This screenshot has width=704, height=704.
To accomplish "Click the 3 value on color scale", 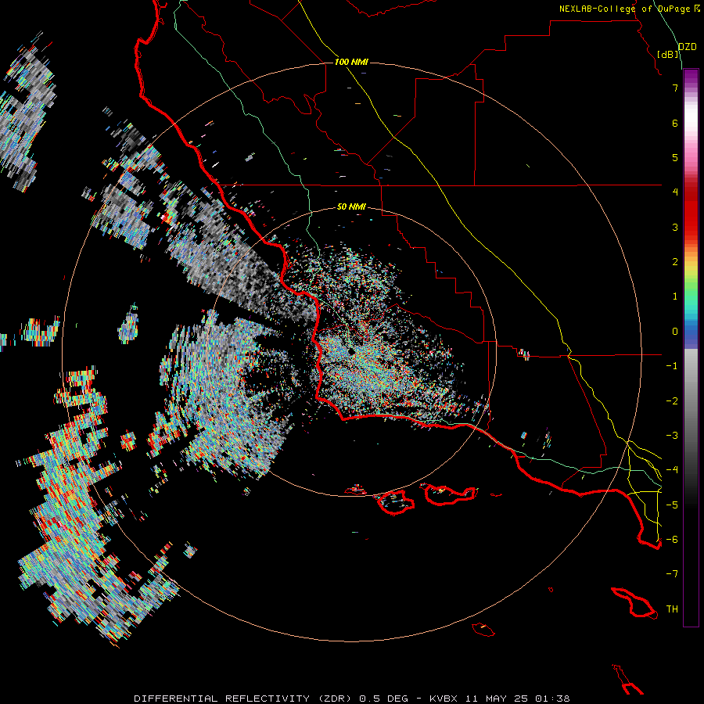I will pos(675,227).
